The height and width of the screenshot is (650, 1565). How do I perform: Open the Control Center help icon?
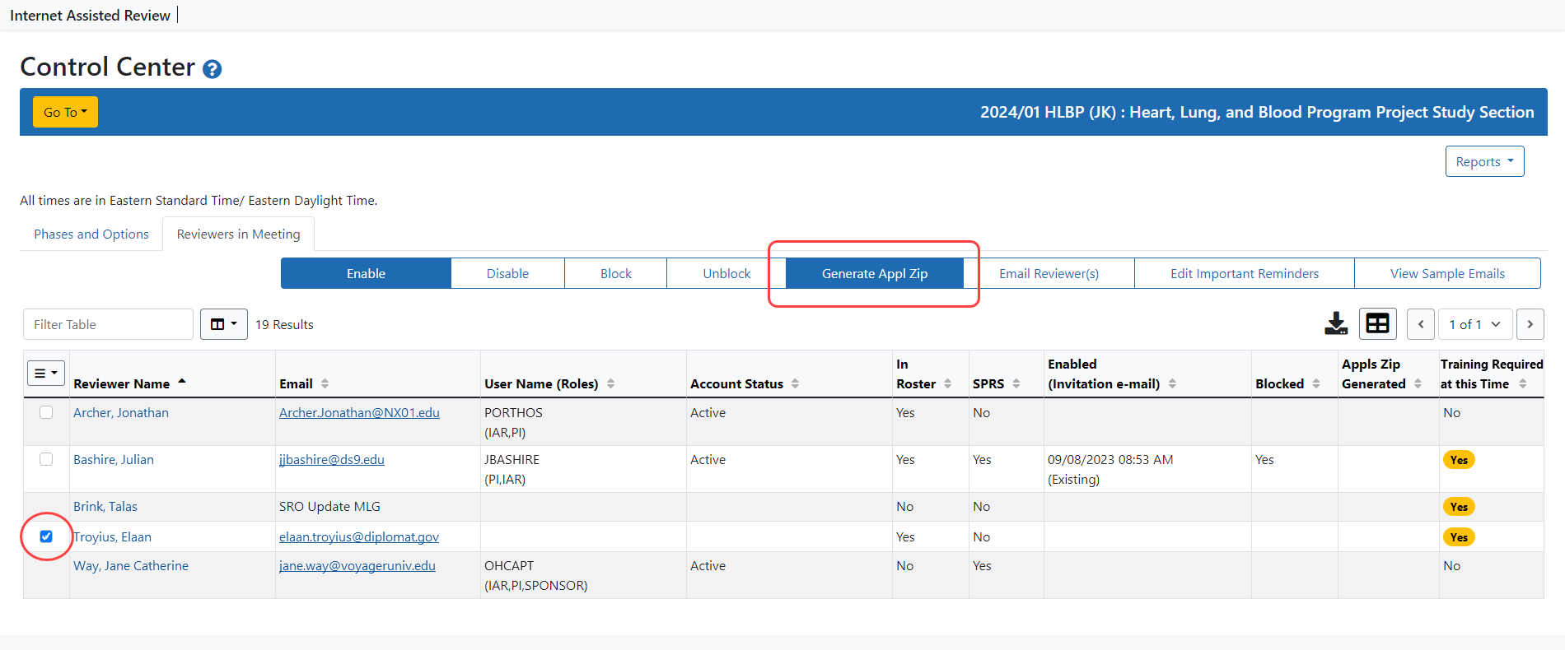[x=212, y=69]
